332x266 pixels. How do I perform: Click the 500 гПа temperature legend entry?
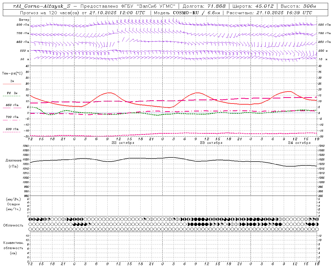pos(12,129)
